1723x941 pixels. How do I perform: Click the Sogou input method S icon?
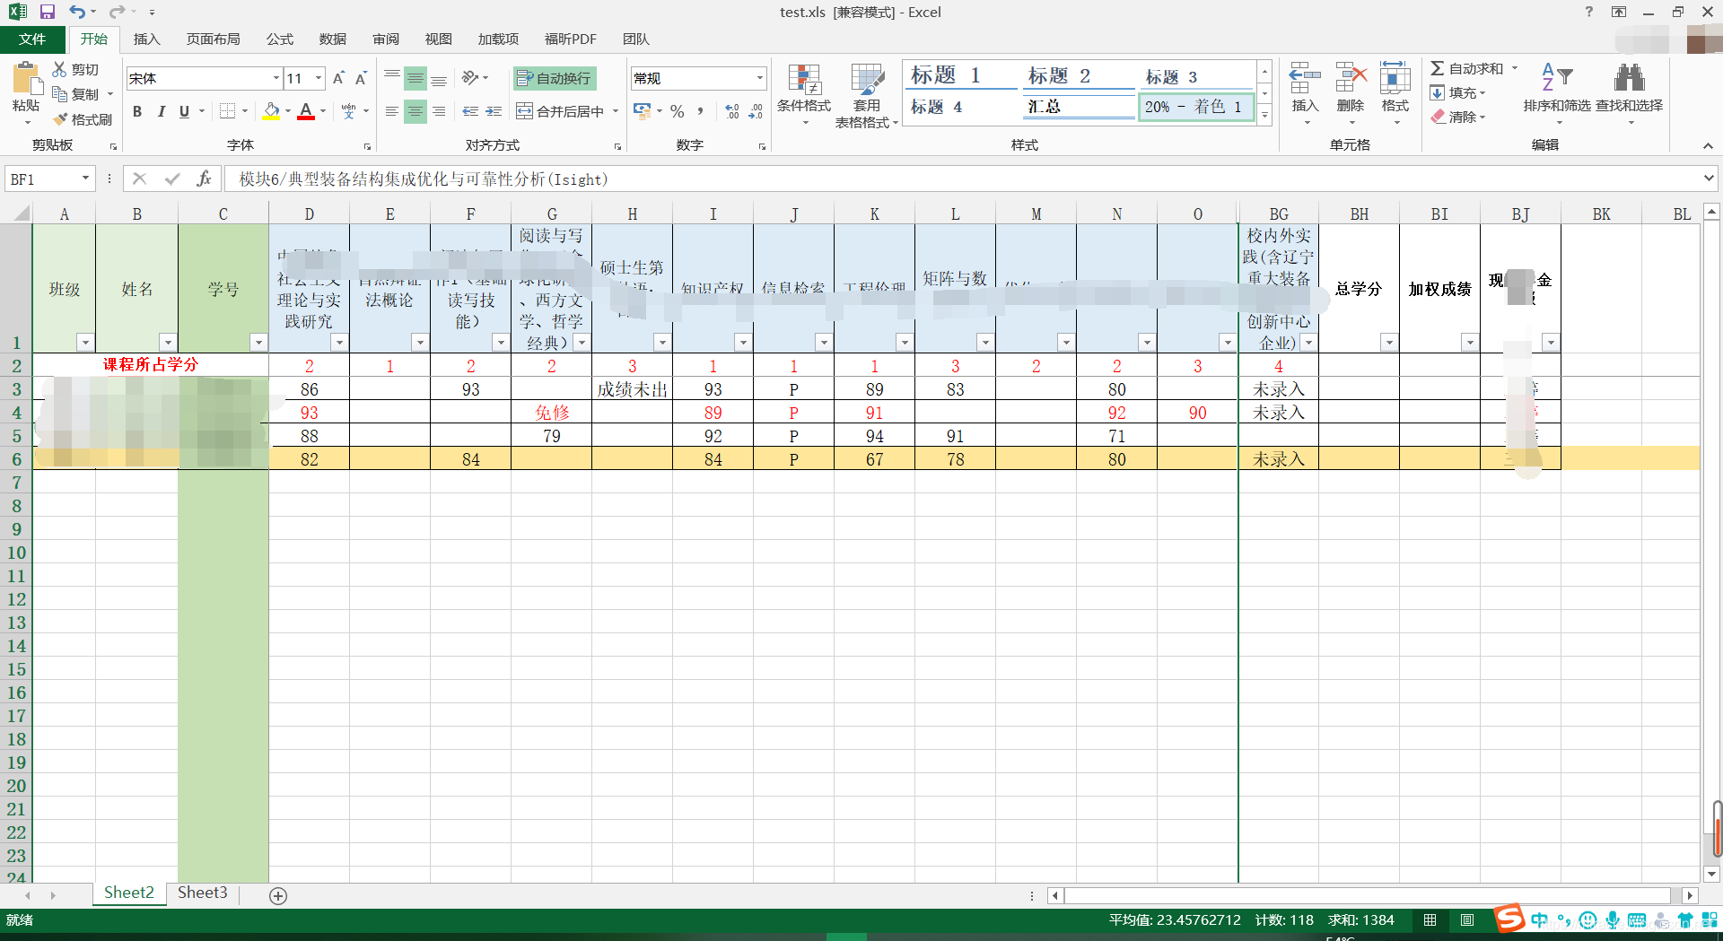pyautogui.click(x=1509, y=919)
